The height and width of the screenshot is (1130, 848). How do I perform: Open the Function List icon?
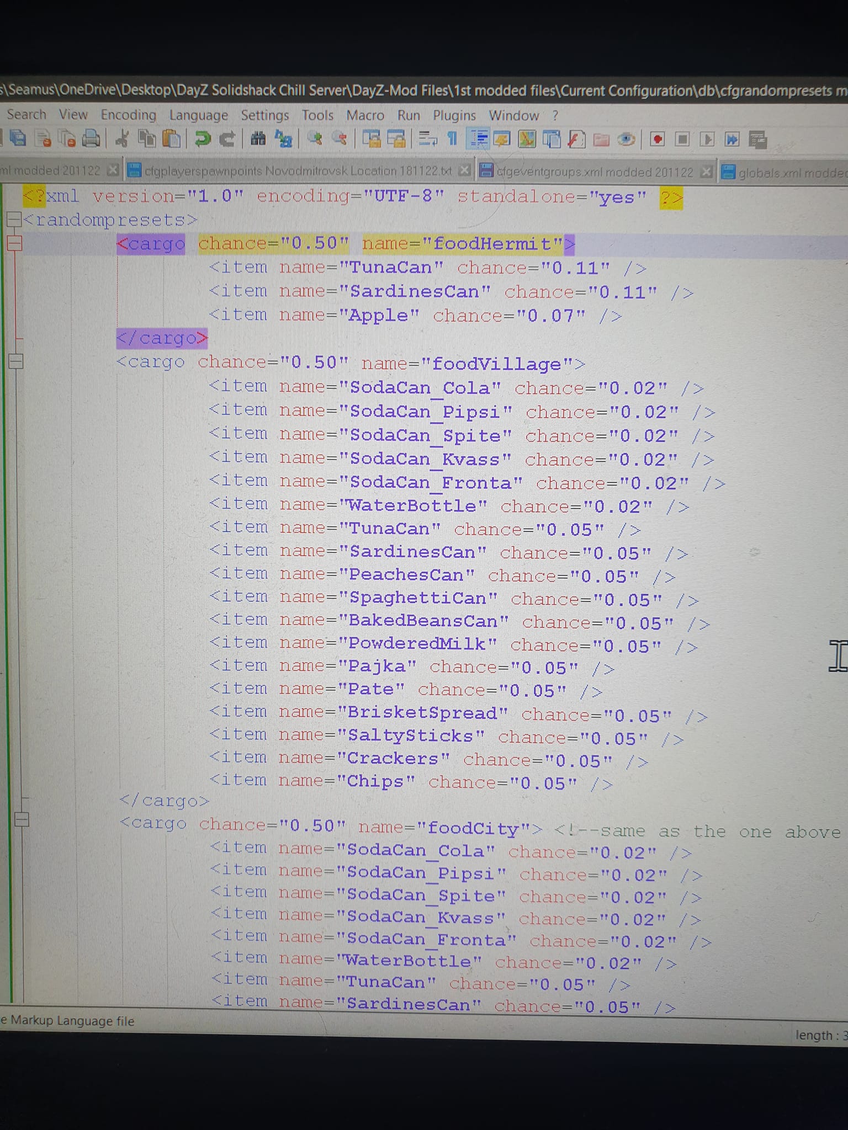pos(576,139)
